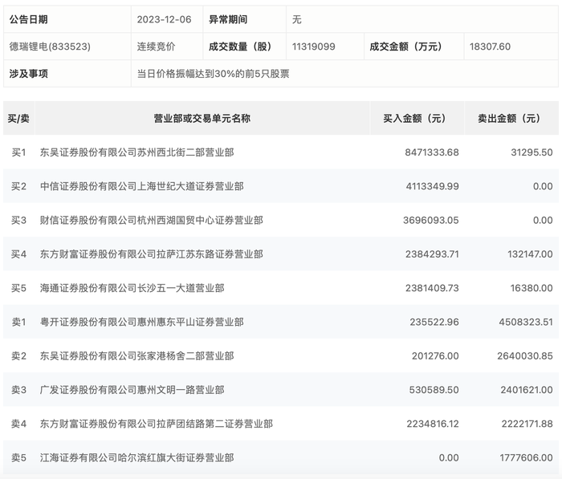Click the 0.00 sell amount in 买2 row
Viewport: 562px width, 479px height.
(543, 186)
